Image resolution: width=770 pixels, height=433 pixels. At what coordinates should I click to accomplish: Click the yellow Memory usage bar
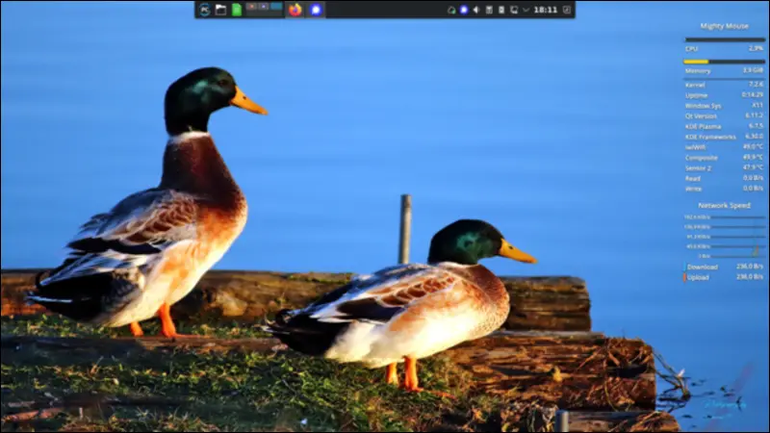(x=725, y=62)
